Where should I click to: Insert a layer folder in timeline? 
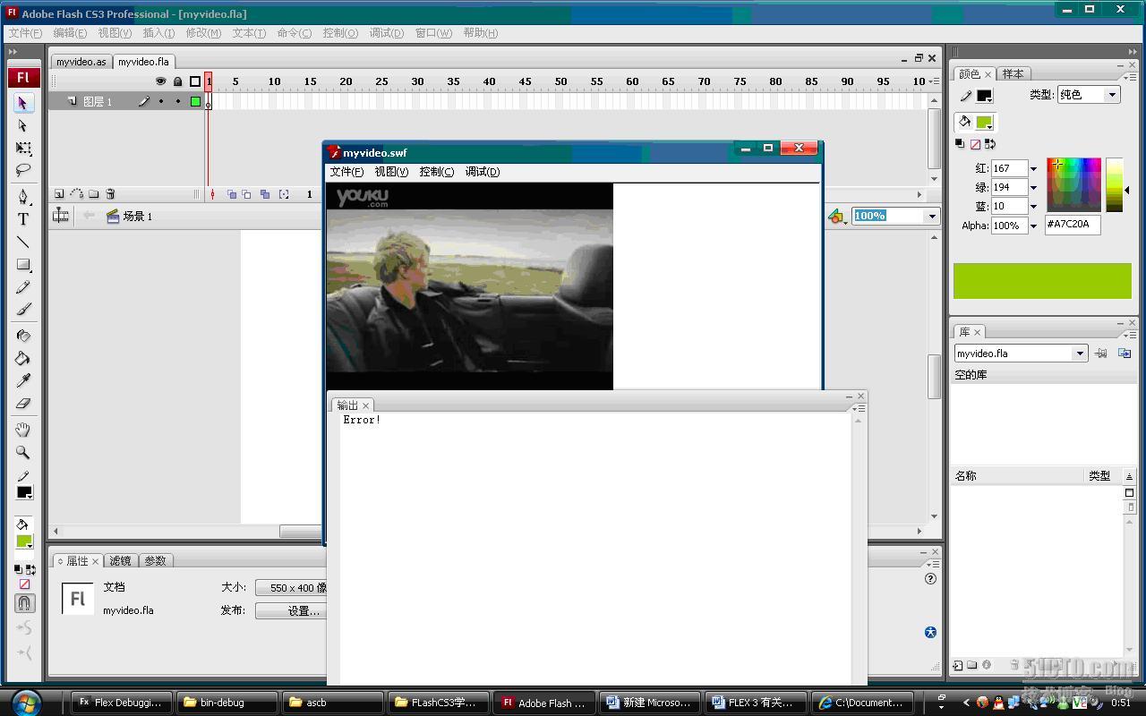pos(94,193)
